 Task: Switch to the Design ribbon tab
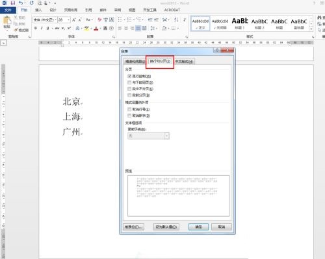(53, 10)
